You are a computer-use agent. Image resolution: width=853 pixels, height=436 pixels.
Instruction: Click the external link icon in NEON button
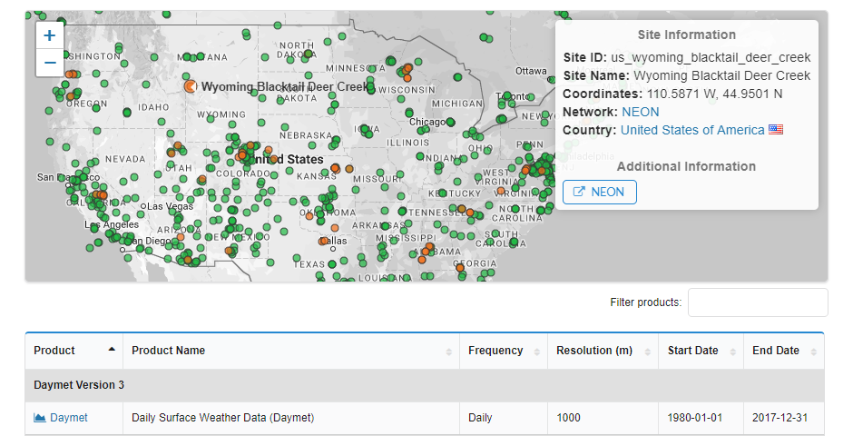[x=579, y=192]
